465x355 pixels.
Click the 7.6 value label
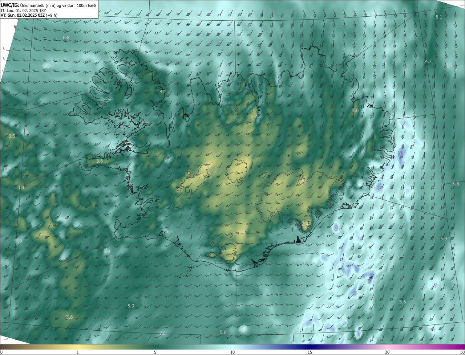point(162,333)
